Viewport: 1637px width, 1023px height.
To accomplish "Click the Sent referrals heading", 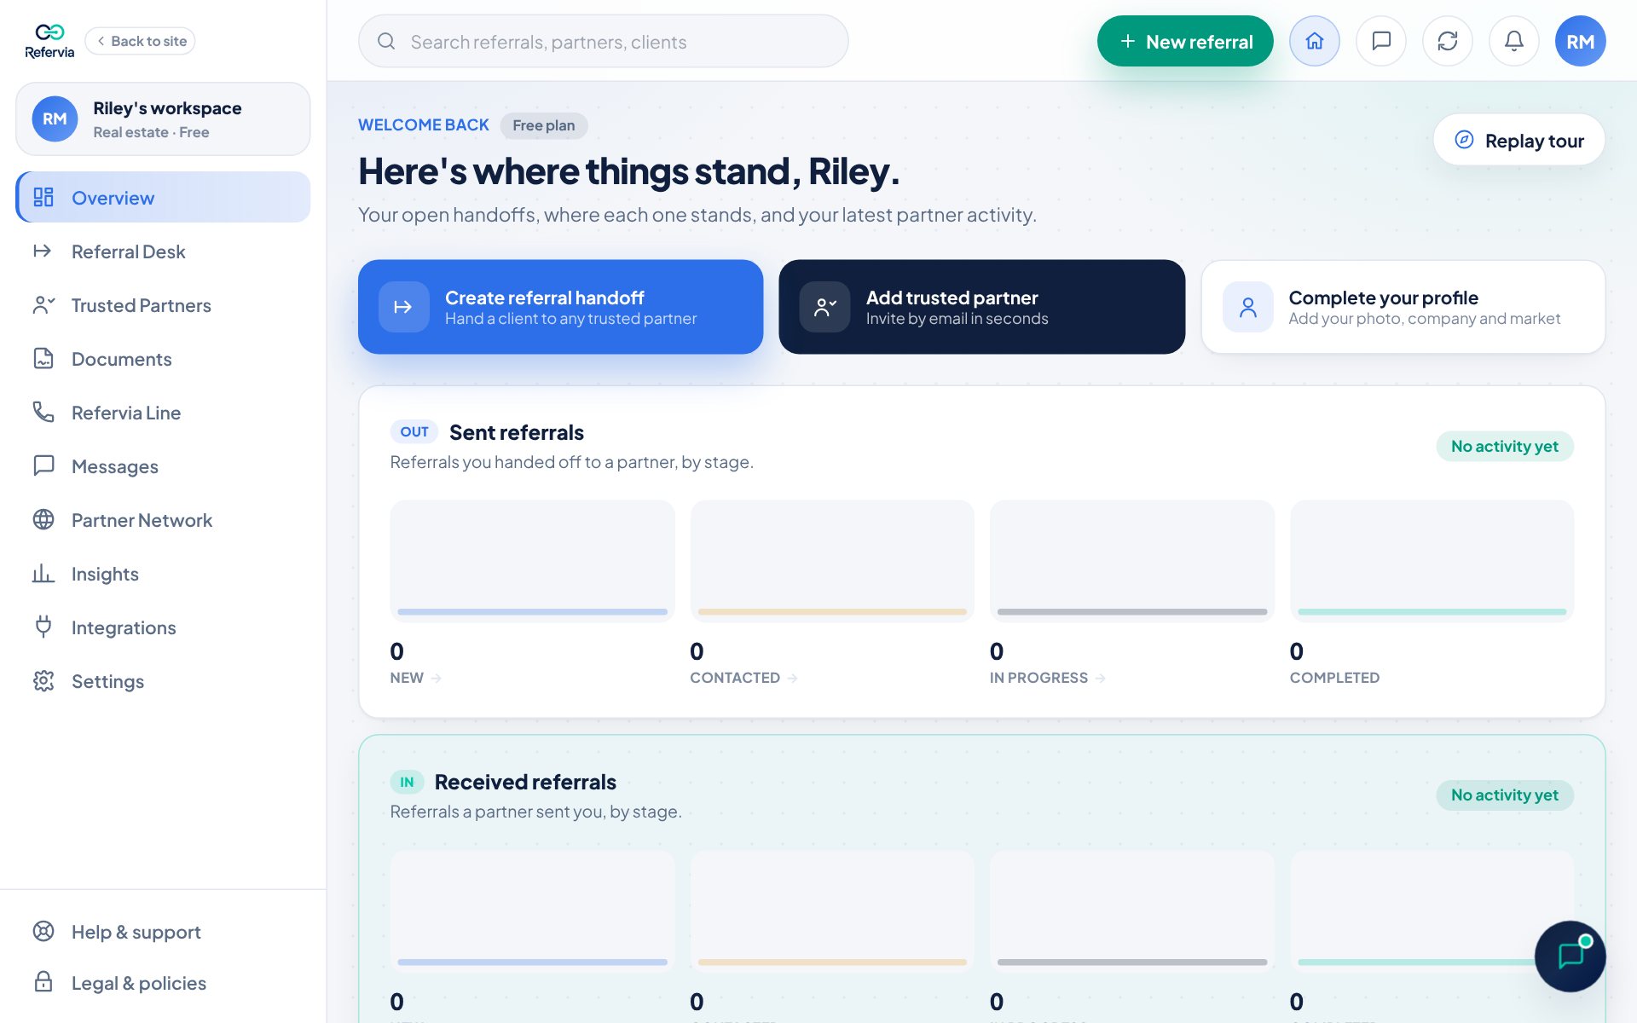I will 516,432.
